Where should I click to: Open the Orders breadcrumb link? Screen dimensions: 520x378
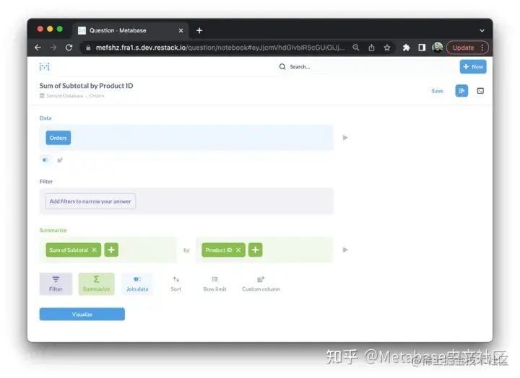pos(97,96)
